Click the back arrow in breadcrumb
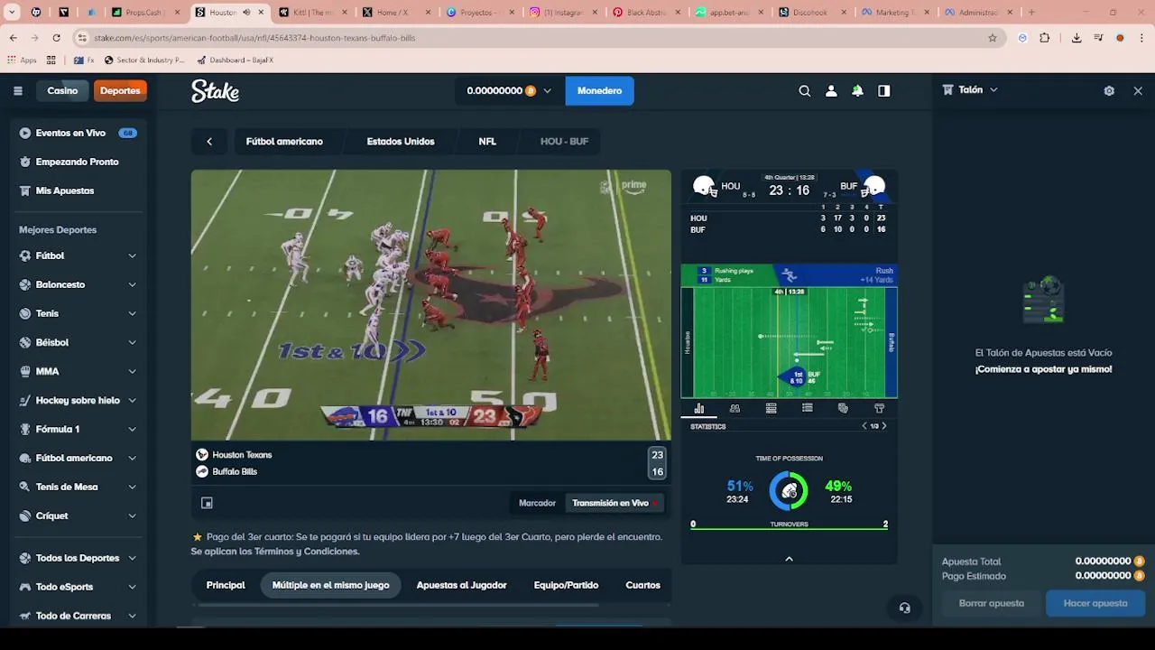The width and height of the screenshot is (1155, 650). (x=209, y=142)
